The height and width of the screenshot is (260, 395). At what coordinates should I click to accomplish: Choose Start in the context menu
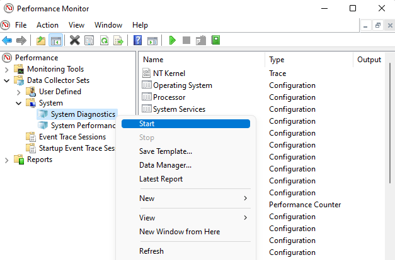click(x=186, y=124)
